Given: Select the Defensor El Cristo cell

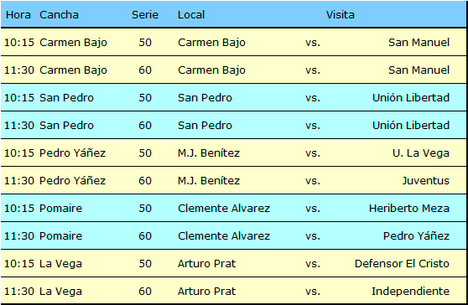Looking at the screenshot, I should pos(402,264).
